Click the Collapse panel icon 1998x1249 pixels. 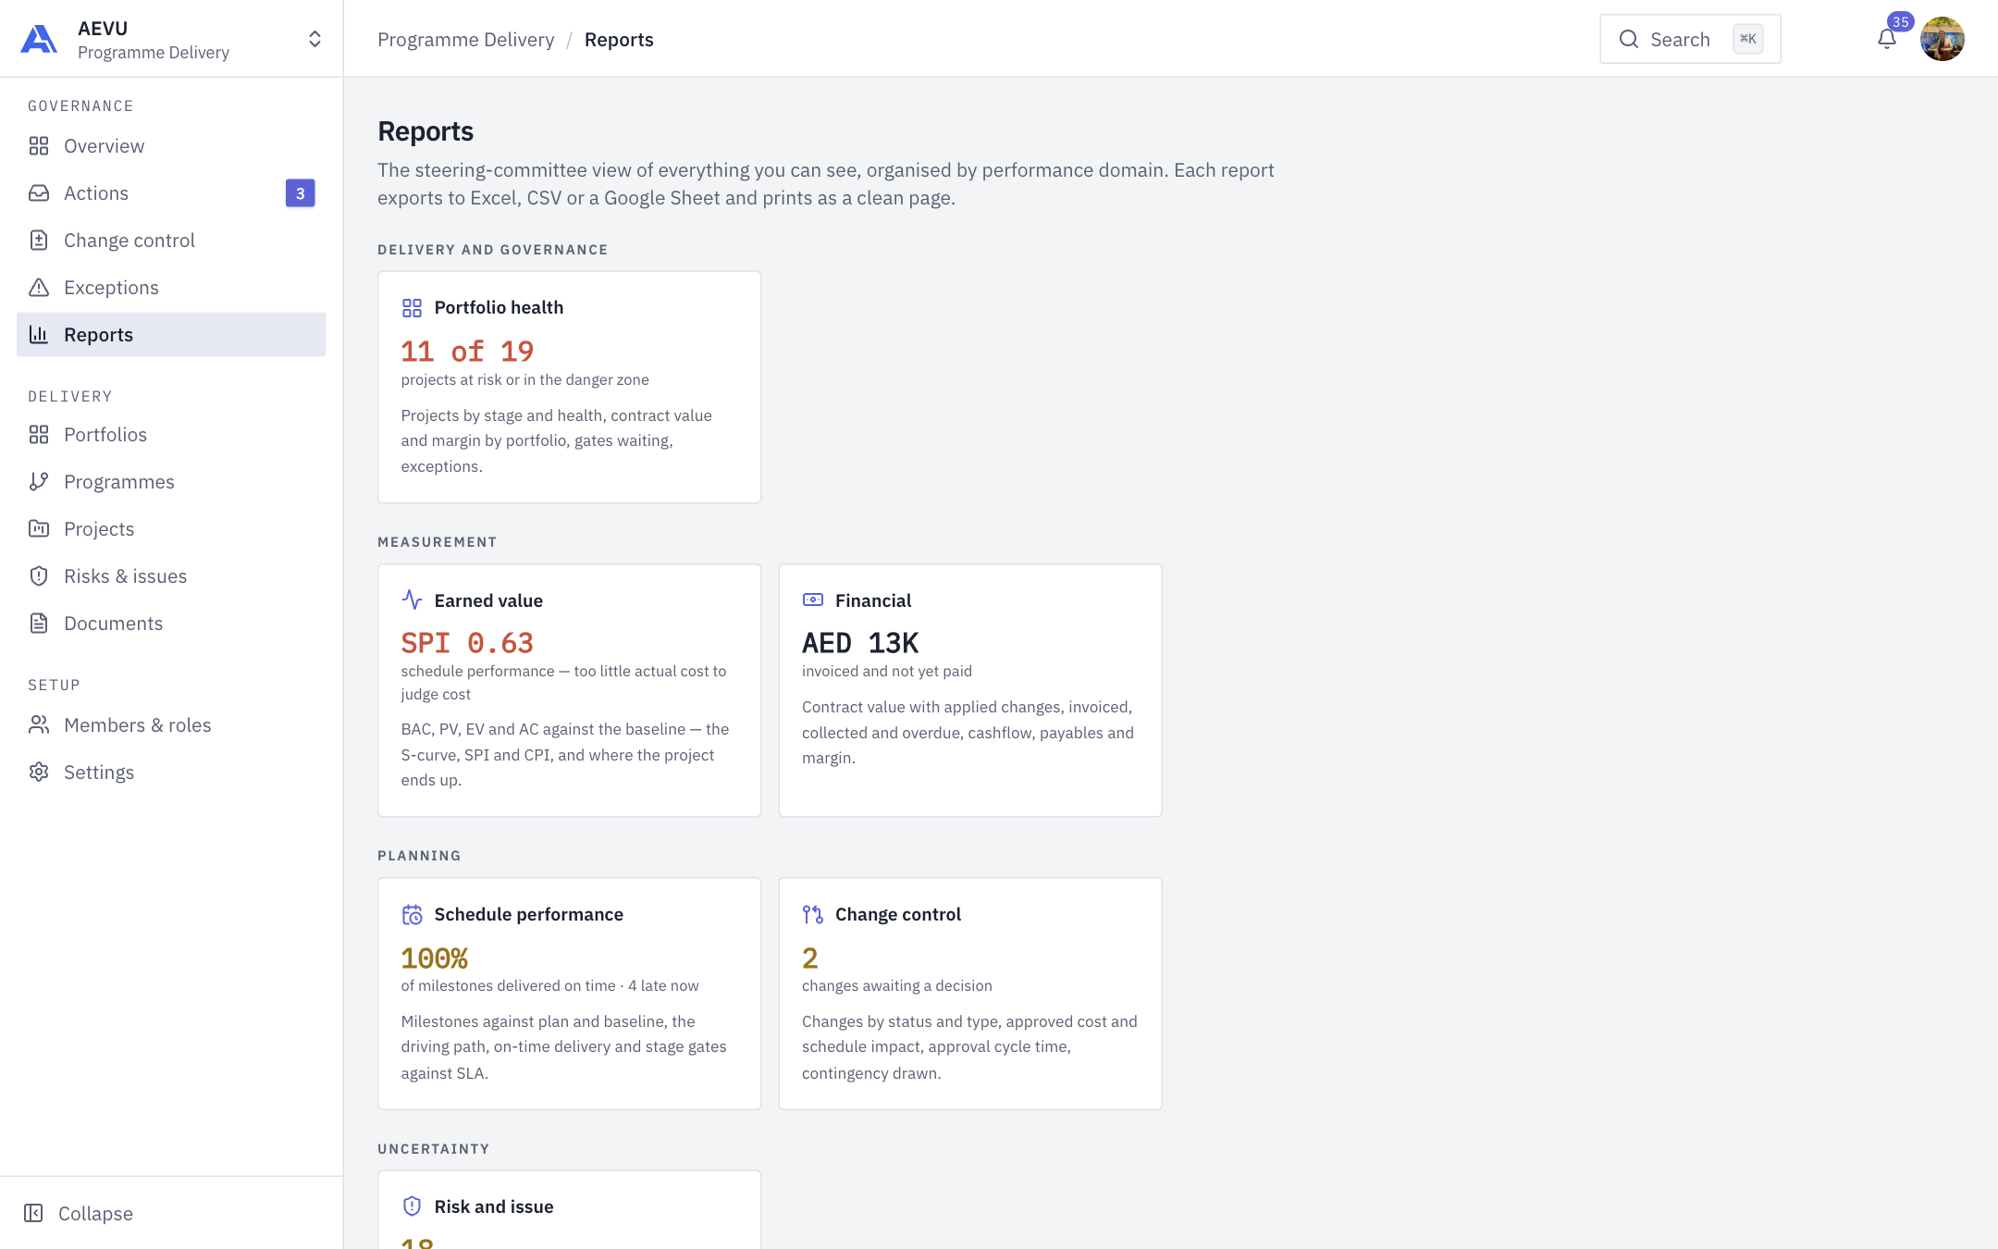tap(33, 1213)
